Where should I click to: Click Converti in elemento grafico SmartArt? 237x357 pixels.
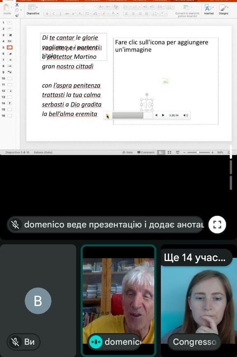pos(187,11)
